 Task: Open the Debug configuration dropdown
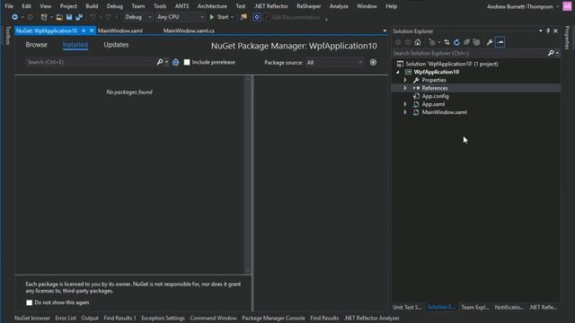pyautogui.click(x=137, y=17)
